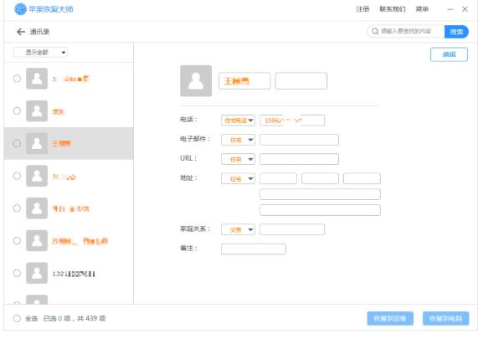504x344 pixels.
Task: Open the address type dropdown next to 地址
Action: tap(238, 178)
